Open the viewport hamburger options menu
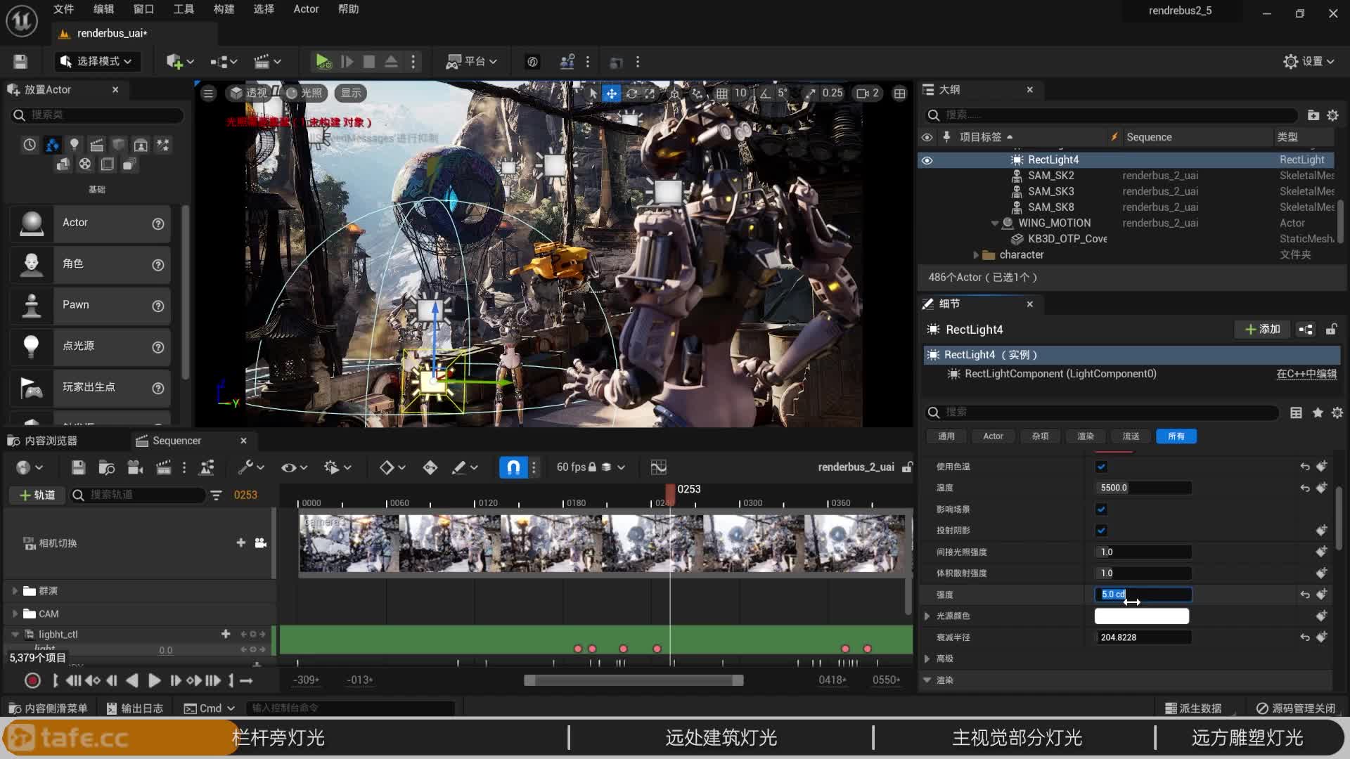This screenshot has height=759, width=1350. [208, 93]
